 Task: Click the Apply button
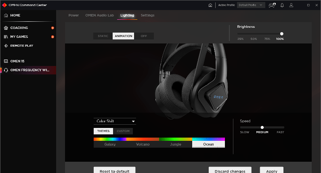272,170
